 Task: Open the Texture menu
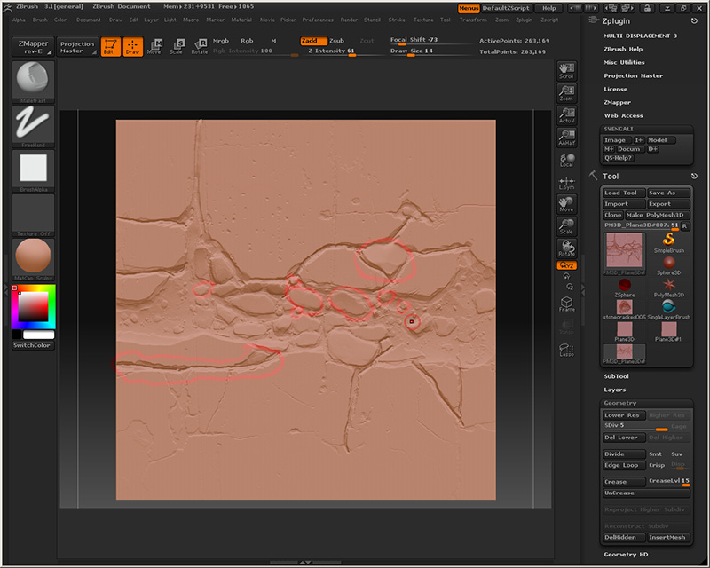click(423, 20)
